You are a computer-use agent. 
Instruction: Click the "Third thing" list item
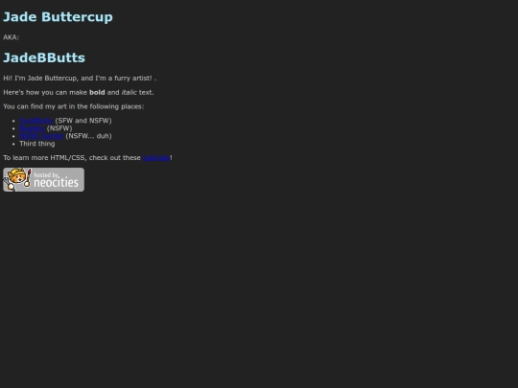37,144
